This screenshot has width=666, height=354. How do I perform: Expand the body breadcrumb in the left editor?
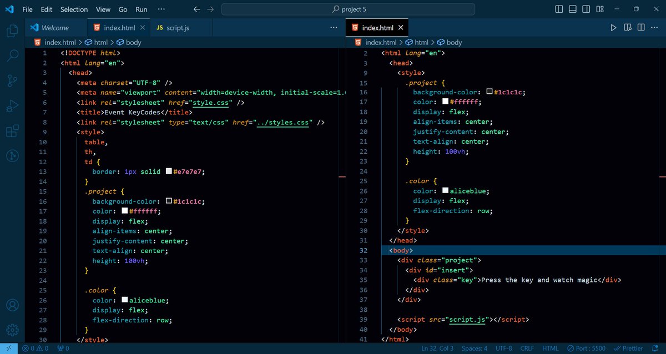[128, 42]
